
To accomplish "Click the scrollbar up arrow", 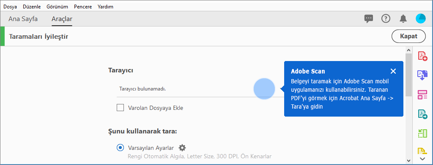I will [408, 50].
